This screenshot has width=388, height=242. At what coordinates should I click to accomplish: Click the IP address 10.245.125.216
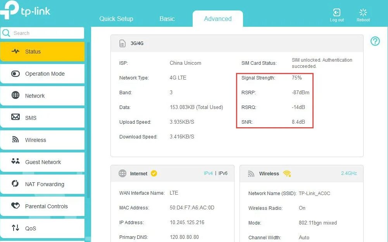pyautogui.click(x=187, y=222)
